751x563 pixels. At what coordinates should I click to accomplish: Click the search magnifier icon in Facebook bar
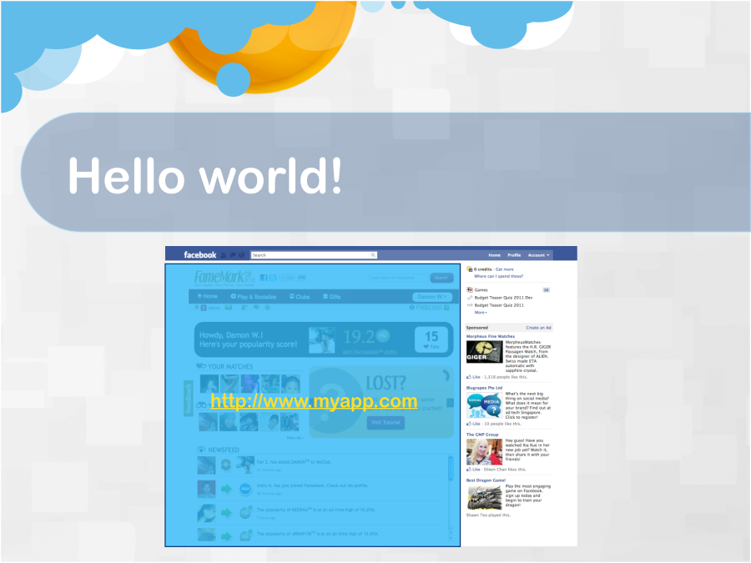click(x=373, y=255)
